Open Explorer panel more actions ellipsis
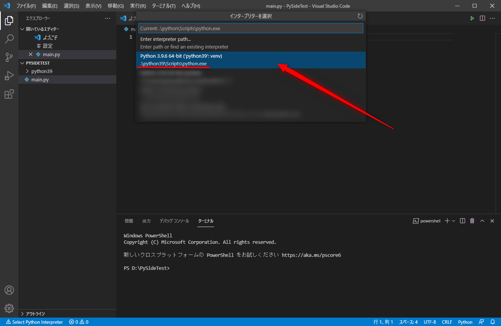This screenshot has width=501, height=326. tap(107, 18)
